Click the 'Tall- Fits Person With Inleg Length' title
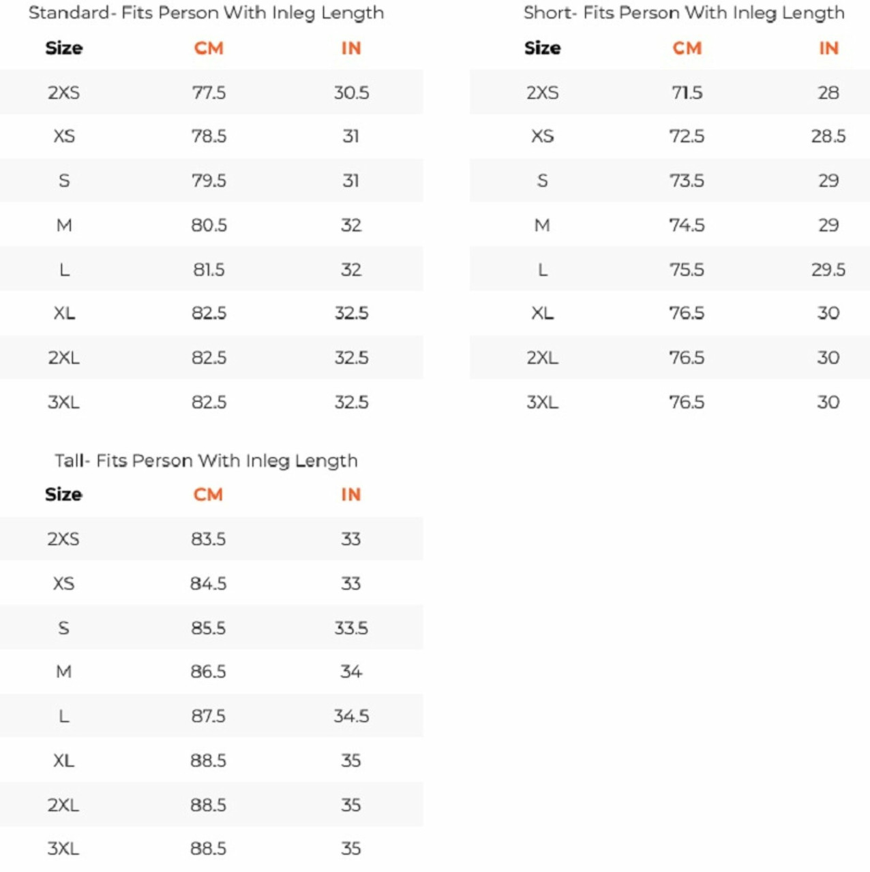Viewport: 870px width, 872px height. 206,461
